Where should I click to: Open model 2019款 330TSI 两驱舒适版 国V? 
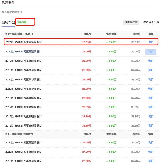click(x=23, y=70)
